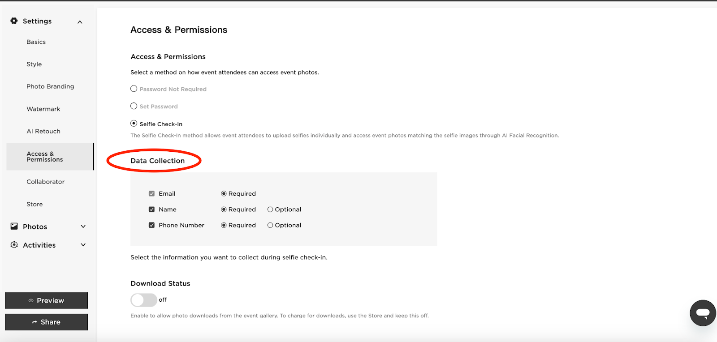Open the AI Retouch menu item
717x342 pixels.
coord(43,131)
